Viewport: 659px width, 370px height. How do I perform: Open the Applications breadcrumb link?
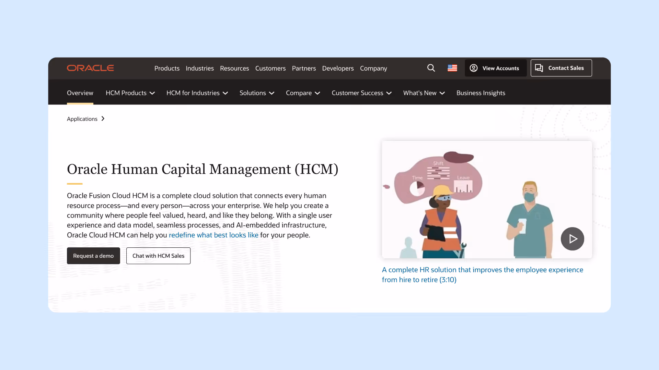82,119
